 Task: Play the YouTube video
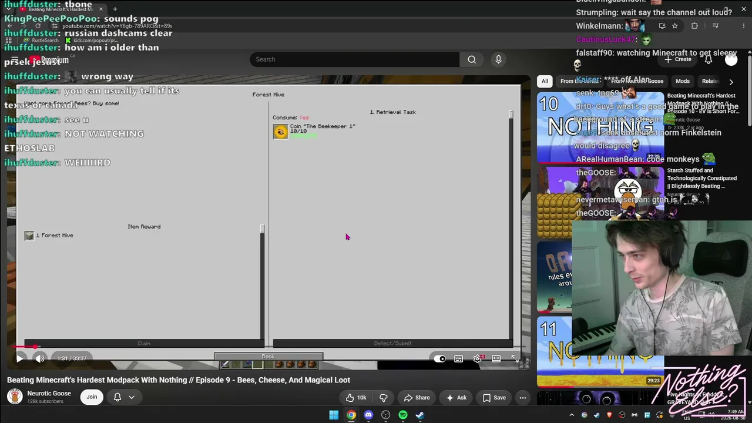pos(19,358)
